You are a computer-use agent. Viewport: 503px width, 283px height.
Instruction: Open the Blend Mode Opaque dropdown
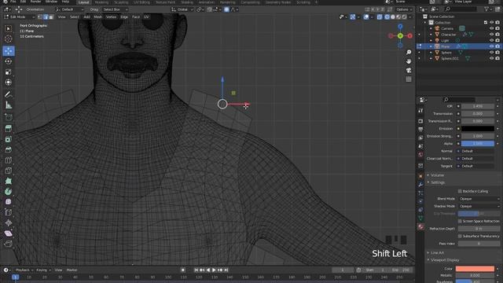[x=479, y=199]
